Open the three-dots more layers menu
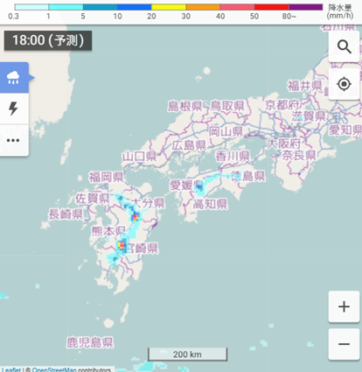The image size is (362, 372). coord(14,140)
